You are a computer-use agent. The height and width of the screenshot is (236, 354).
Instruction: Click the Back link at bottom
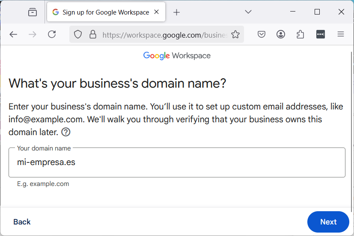22,222
